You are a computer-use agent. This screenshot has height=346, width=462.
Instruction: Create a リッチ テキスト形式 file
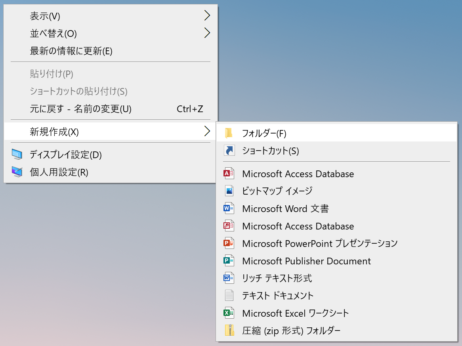tap(336, 278)
